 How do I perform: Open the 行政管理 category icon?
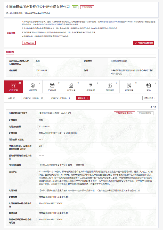(13, 85)
